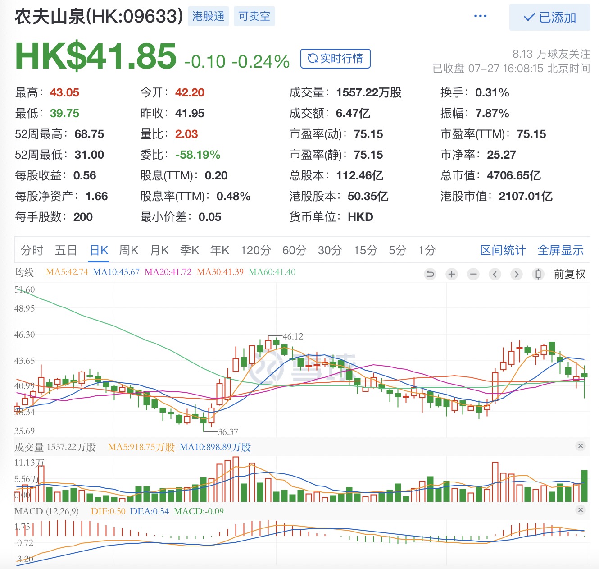Switch to the 五日 chart tab
This screenshot has width=599, height=569.
tap(66, 250)
